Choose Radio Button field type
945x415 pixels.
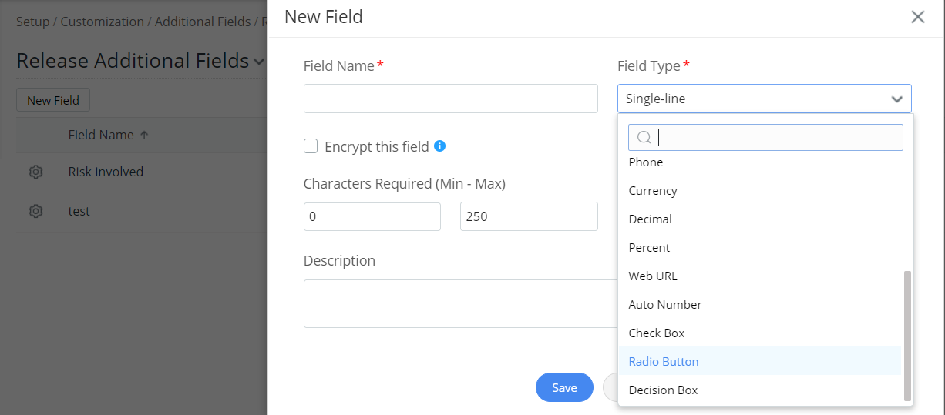click(x=663, y=361)
